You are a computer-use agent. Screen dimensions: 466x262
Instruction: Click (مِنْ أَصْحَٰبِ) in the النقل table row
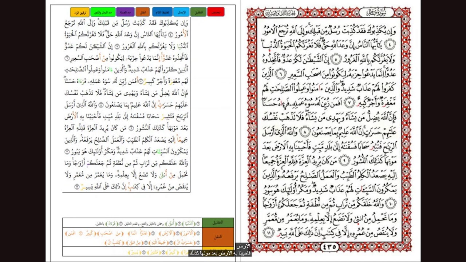[111, 233]
